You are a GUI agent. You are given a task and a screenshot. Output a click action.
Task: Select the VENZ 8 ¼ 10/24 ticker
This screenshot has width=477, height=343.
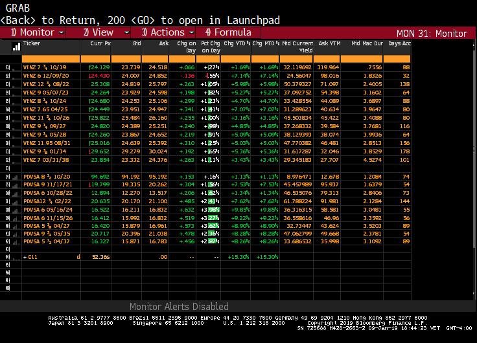click(x=45, y=101)
